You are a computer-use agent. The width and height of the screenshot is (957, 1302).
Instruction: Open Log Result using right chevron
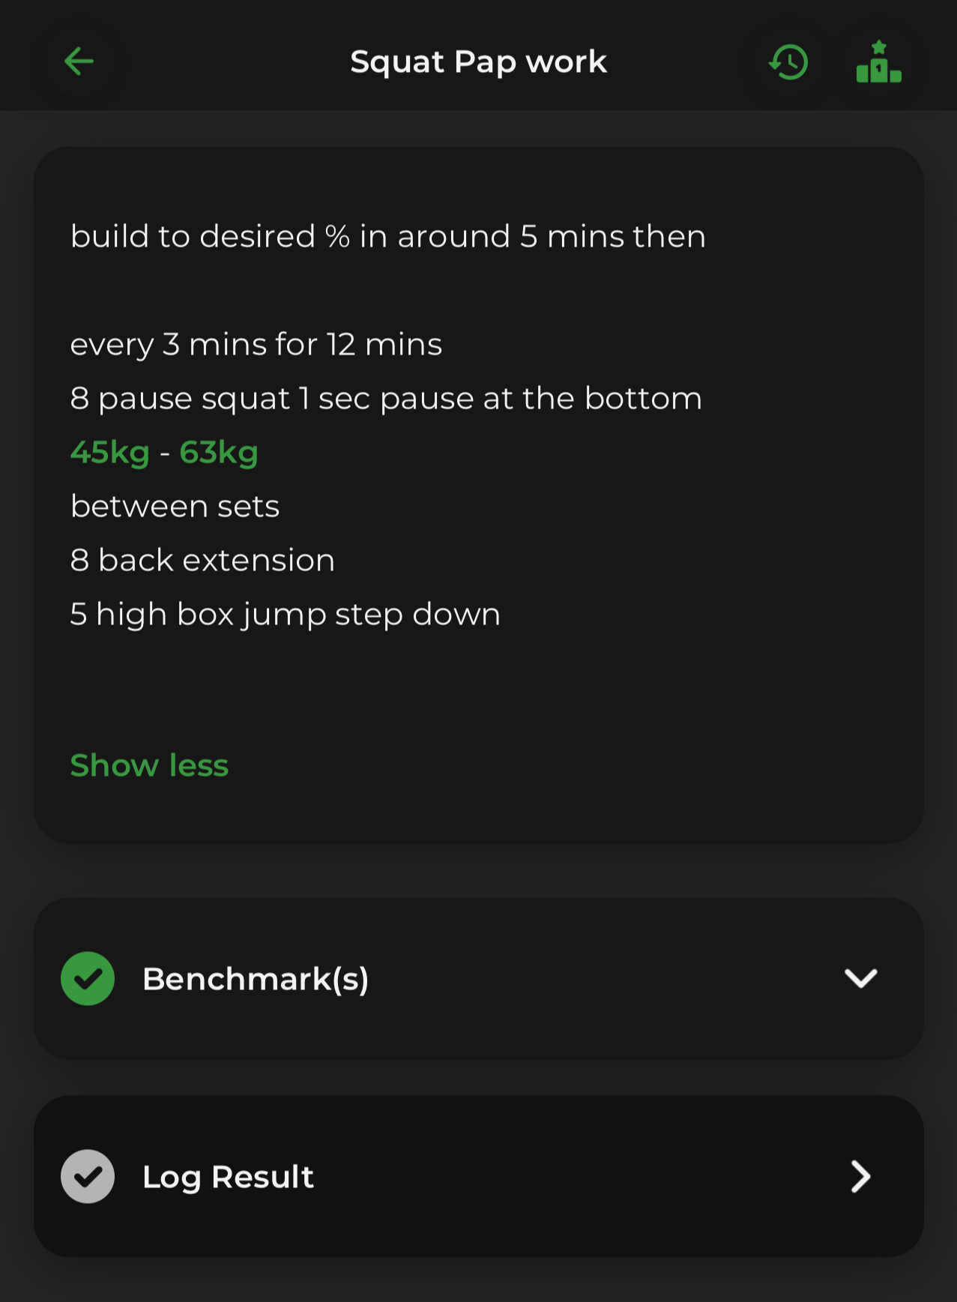(x=860, y=1176)
